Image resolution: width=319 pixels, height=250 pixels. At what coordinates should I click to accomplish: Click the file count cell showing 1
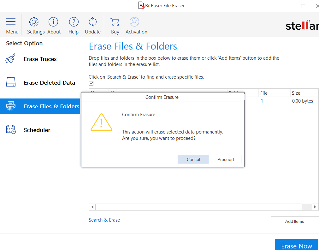pos(262,101)
